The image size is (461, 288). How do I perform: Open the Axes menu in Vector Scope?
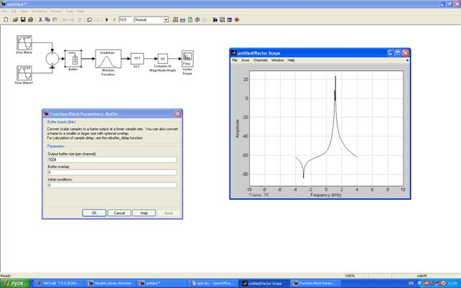[245, 60]
